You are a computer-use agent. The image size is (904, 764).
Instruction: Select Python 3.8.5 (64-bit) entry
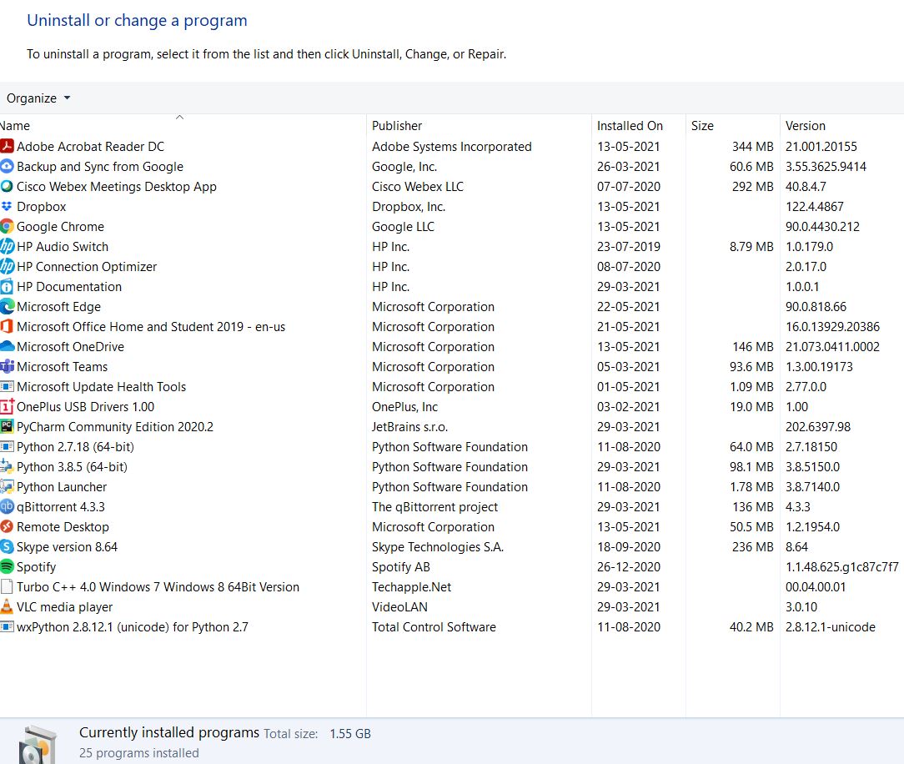click(72, 467)
